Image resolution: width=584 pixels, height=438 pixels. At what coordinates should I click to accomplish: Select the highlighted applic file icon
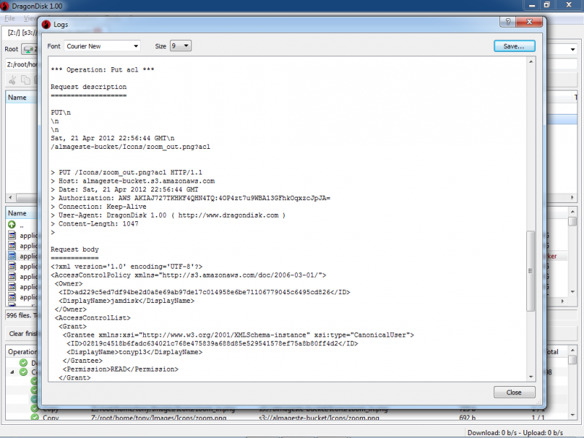tap(12, 256)
